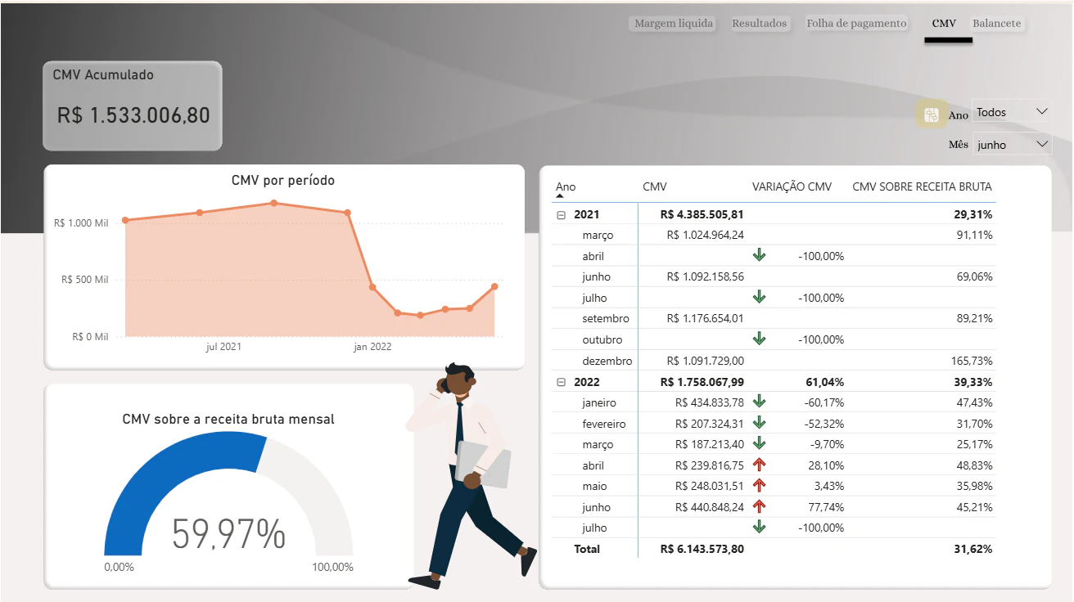Click the 61,04% variation cell
This screenshot has width=1074, height=602.
(824, 382)
